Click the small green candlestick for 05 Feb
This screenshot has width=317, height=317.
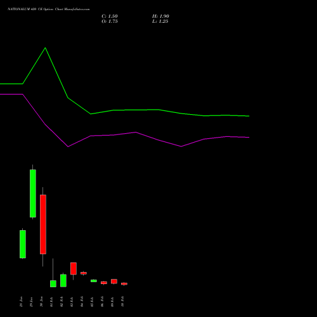[x=94, y=281]
